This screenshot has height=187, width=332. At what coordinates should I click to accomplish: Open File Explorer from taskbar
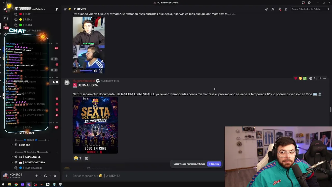(10, 184)
